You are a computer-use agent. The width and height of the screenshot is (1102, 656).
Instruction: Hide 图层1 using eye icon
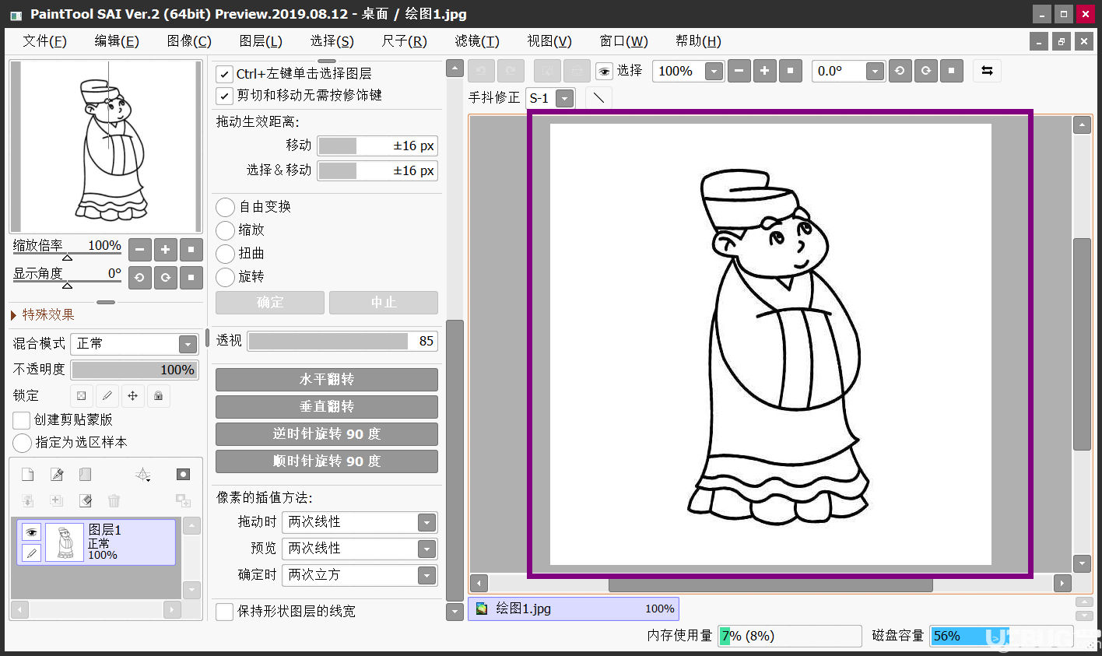pos(31,532)
